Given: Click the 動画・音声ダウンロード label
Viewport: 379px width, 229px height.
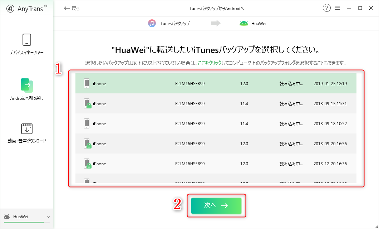Looking at the screenshot, I should (27, 141).
